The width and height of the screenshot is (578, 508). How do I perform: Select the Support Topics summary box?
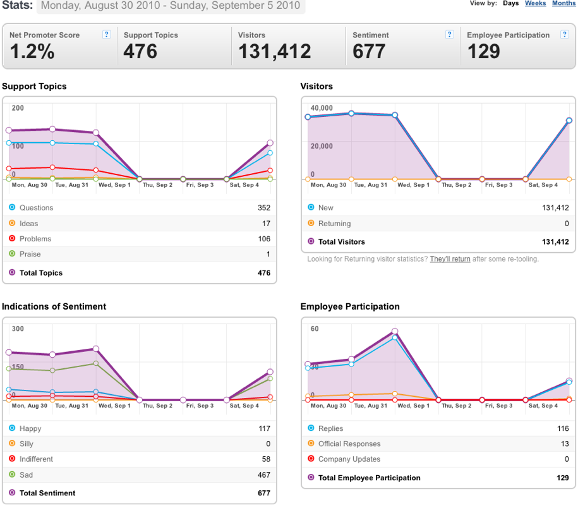click(x=174, y=46)
